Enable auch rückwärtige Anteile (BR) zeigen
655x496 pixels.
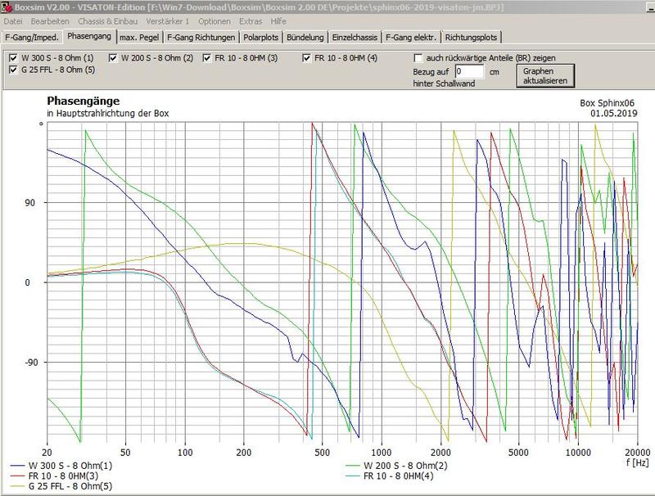pyautogui.click(x=418, y=58)
